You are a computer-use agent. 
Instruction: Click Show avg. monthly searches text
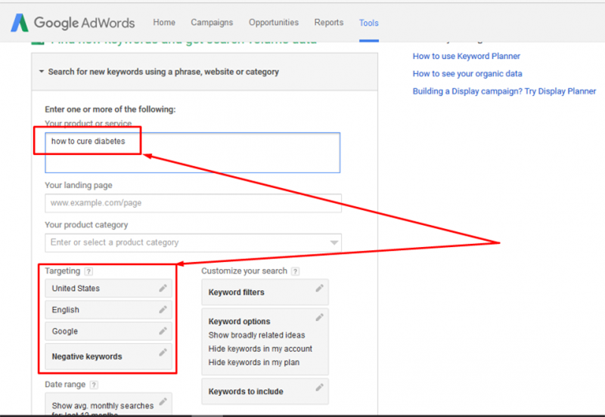[x=103, y=406]
